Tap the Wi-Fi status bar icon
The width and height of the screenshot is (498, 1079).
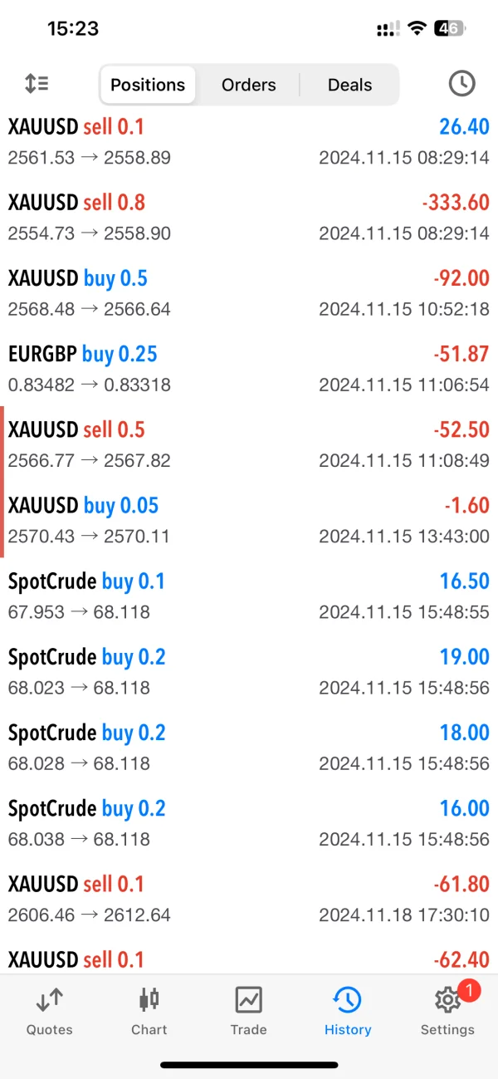[x=417, y=29]
